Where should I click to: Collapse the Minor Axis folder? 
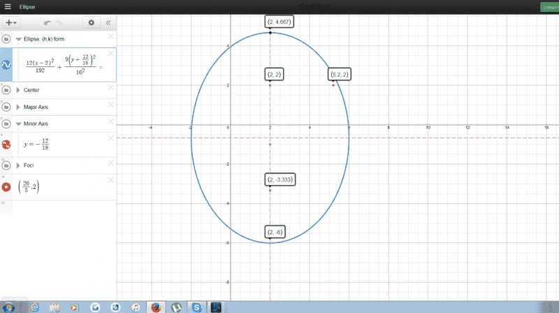pos(18,124)
